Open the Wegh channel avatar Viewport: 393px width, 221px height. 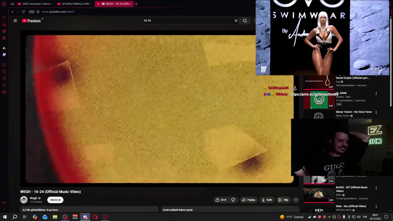pyautogui.click(x=24, y=200)
